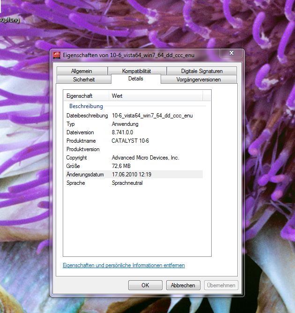Select the Dateibeschreibung property row

(x=134, y=116)
